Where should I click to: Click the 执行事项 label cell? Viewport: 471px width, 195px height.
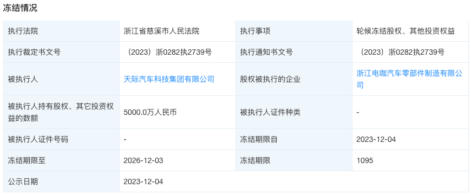[294, 31]
